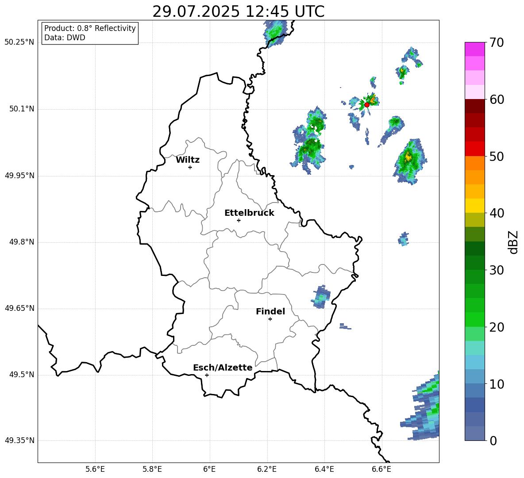
Task: Click the Wiltz station cross marker
Action: tap(190, 167)
